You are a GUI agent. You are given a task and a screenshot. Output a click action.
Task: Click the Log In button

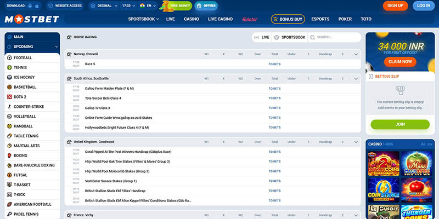tap(424, 5)
